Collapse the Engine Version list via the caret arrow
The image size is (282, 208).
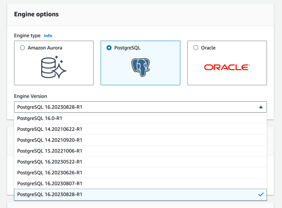[261, 107]
